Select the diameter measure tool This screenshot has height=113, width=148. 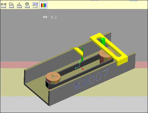point(27,5)
